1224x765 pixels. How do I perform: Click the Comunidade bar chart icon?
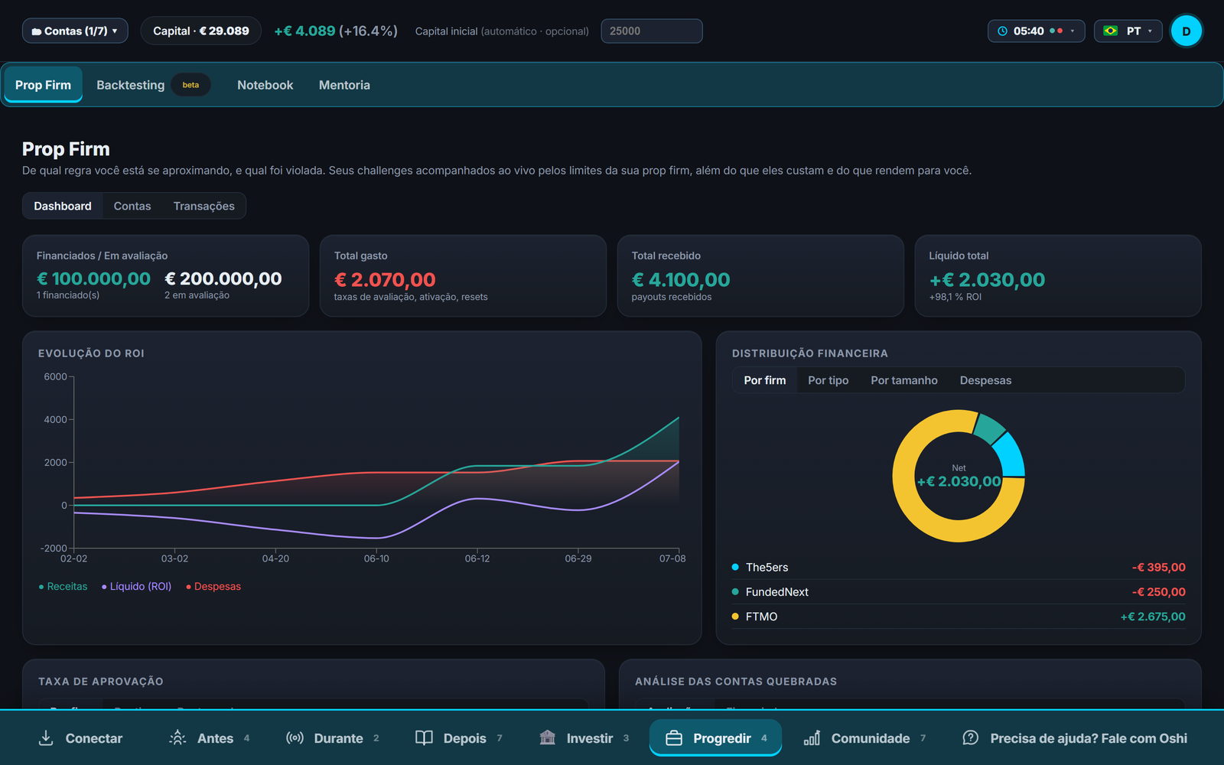click(x=812, y=737)
